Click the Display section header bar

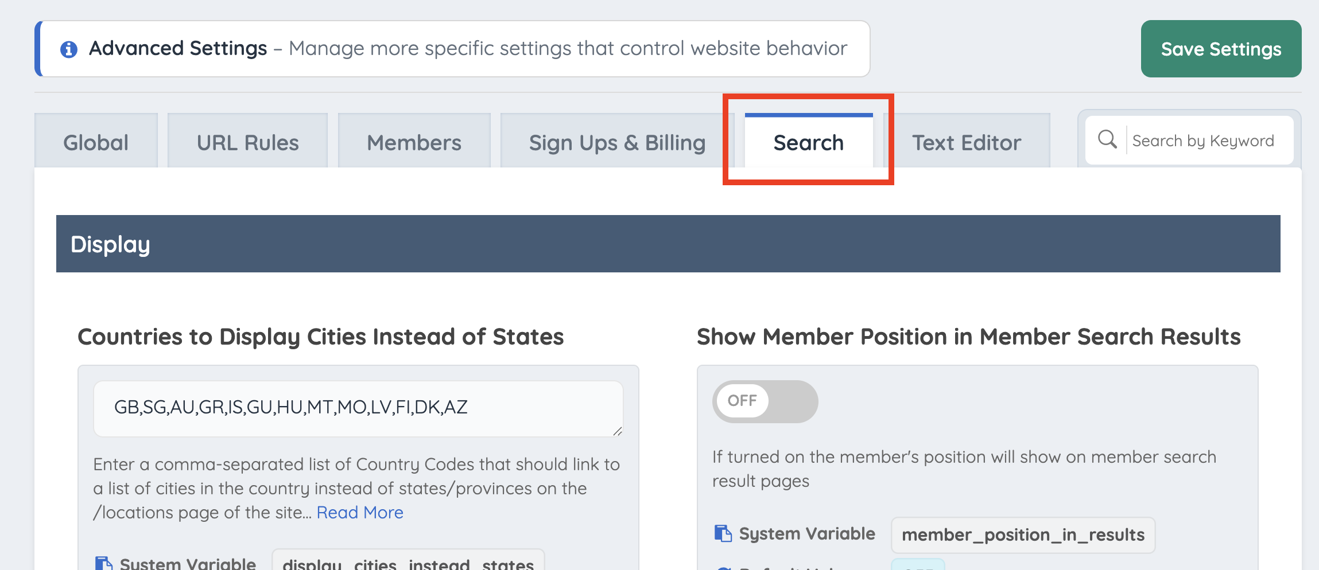668,244
